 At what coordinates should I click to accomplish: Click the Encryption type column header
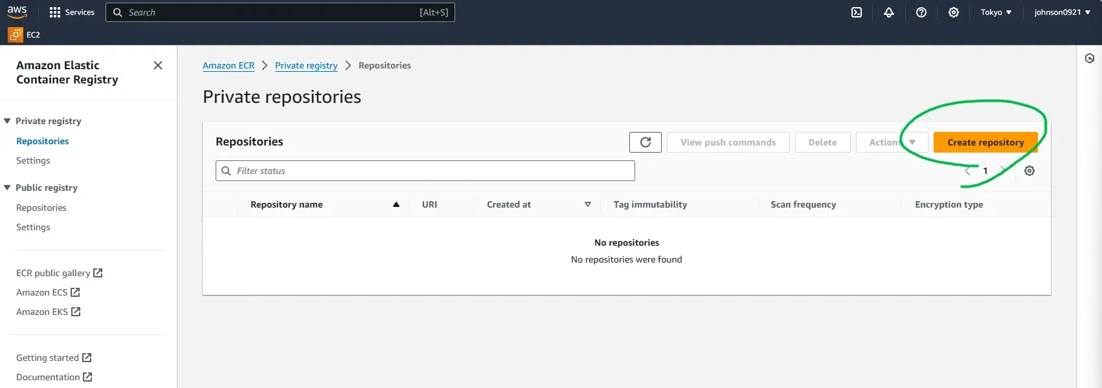[x=949, y=204]
